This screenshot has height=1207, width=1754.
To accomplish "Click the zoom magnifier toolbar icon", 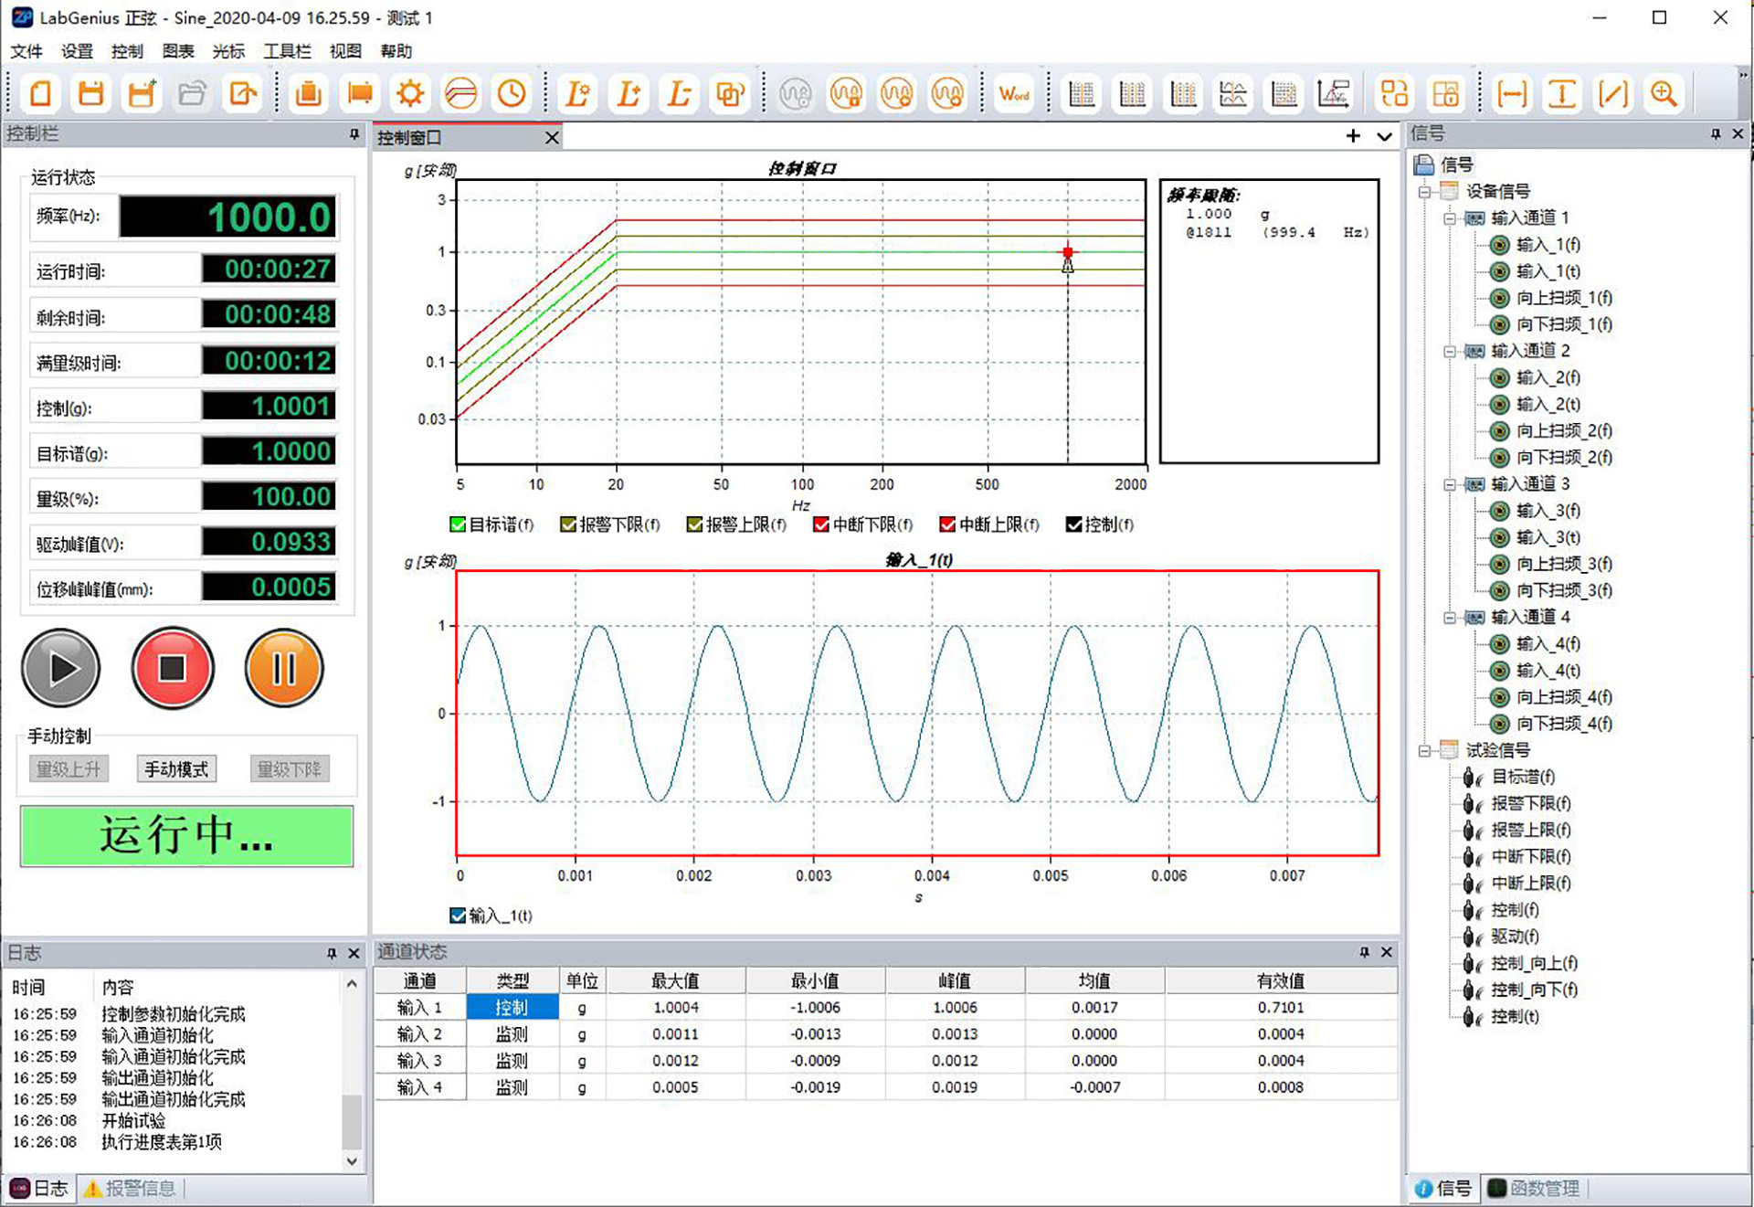I will 1664,93.
